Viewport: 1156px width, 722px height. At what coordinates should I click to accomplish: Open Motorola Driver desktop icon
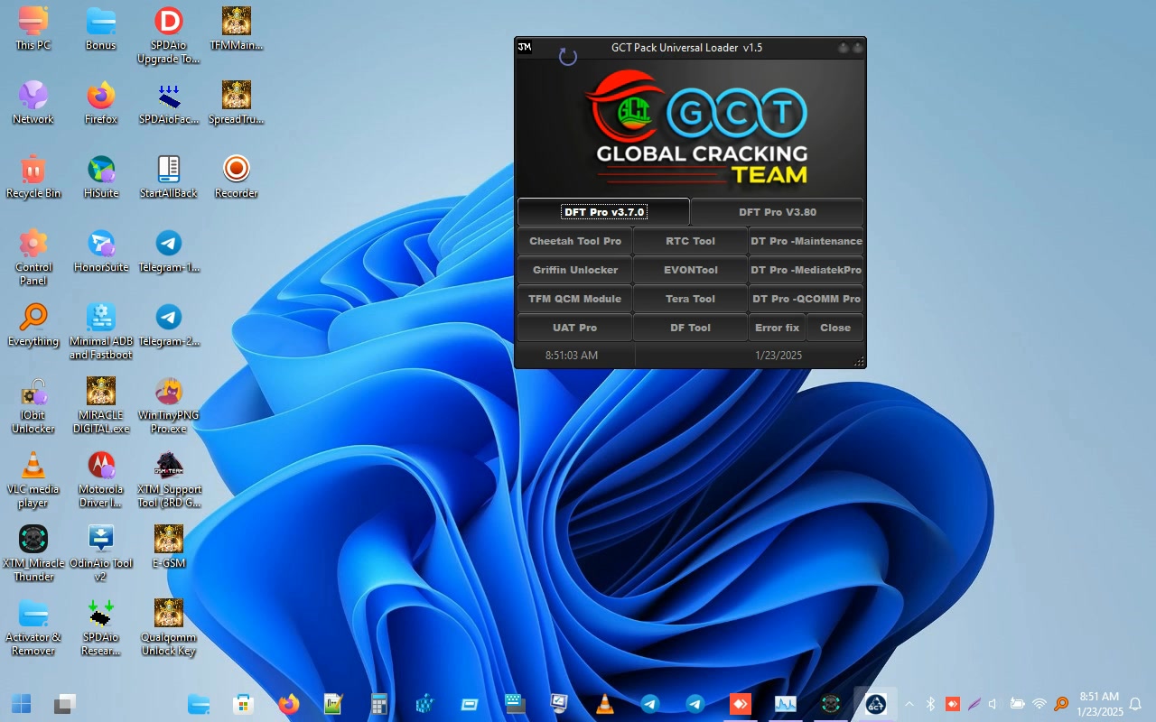(101, 479)
